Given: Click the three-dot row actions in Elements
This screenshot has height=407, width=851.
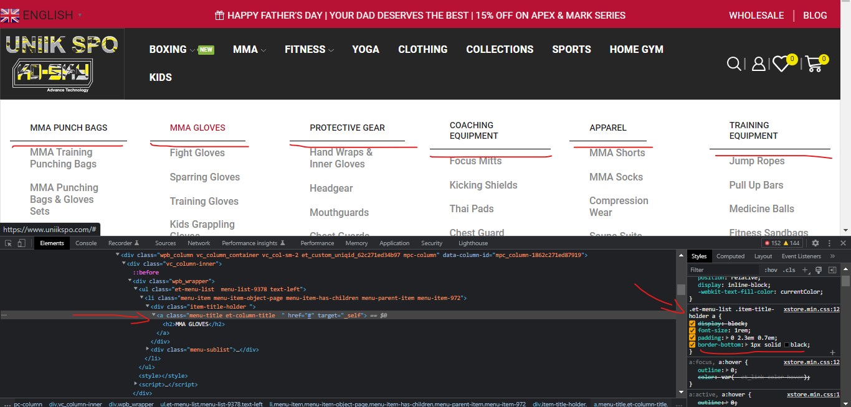Looking at the screenshot, I should [x=4, y=316].
